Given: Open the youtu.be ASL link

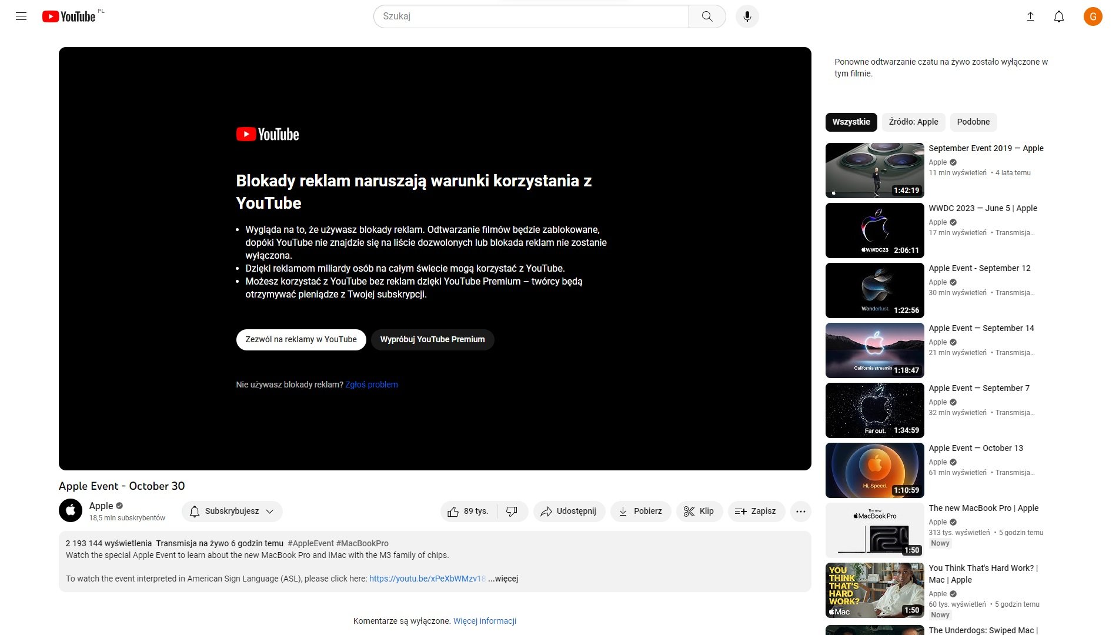Looking at the screenshot, I should 427,579.
